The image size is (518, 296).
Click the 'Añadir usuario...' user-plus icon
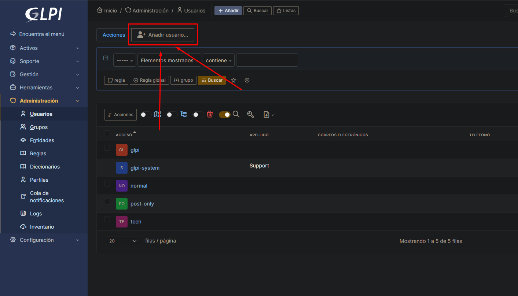coord(141,35)
